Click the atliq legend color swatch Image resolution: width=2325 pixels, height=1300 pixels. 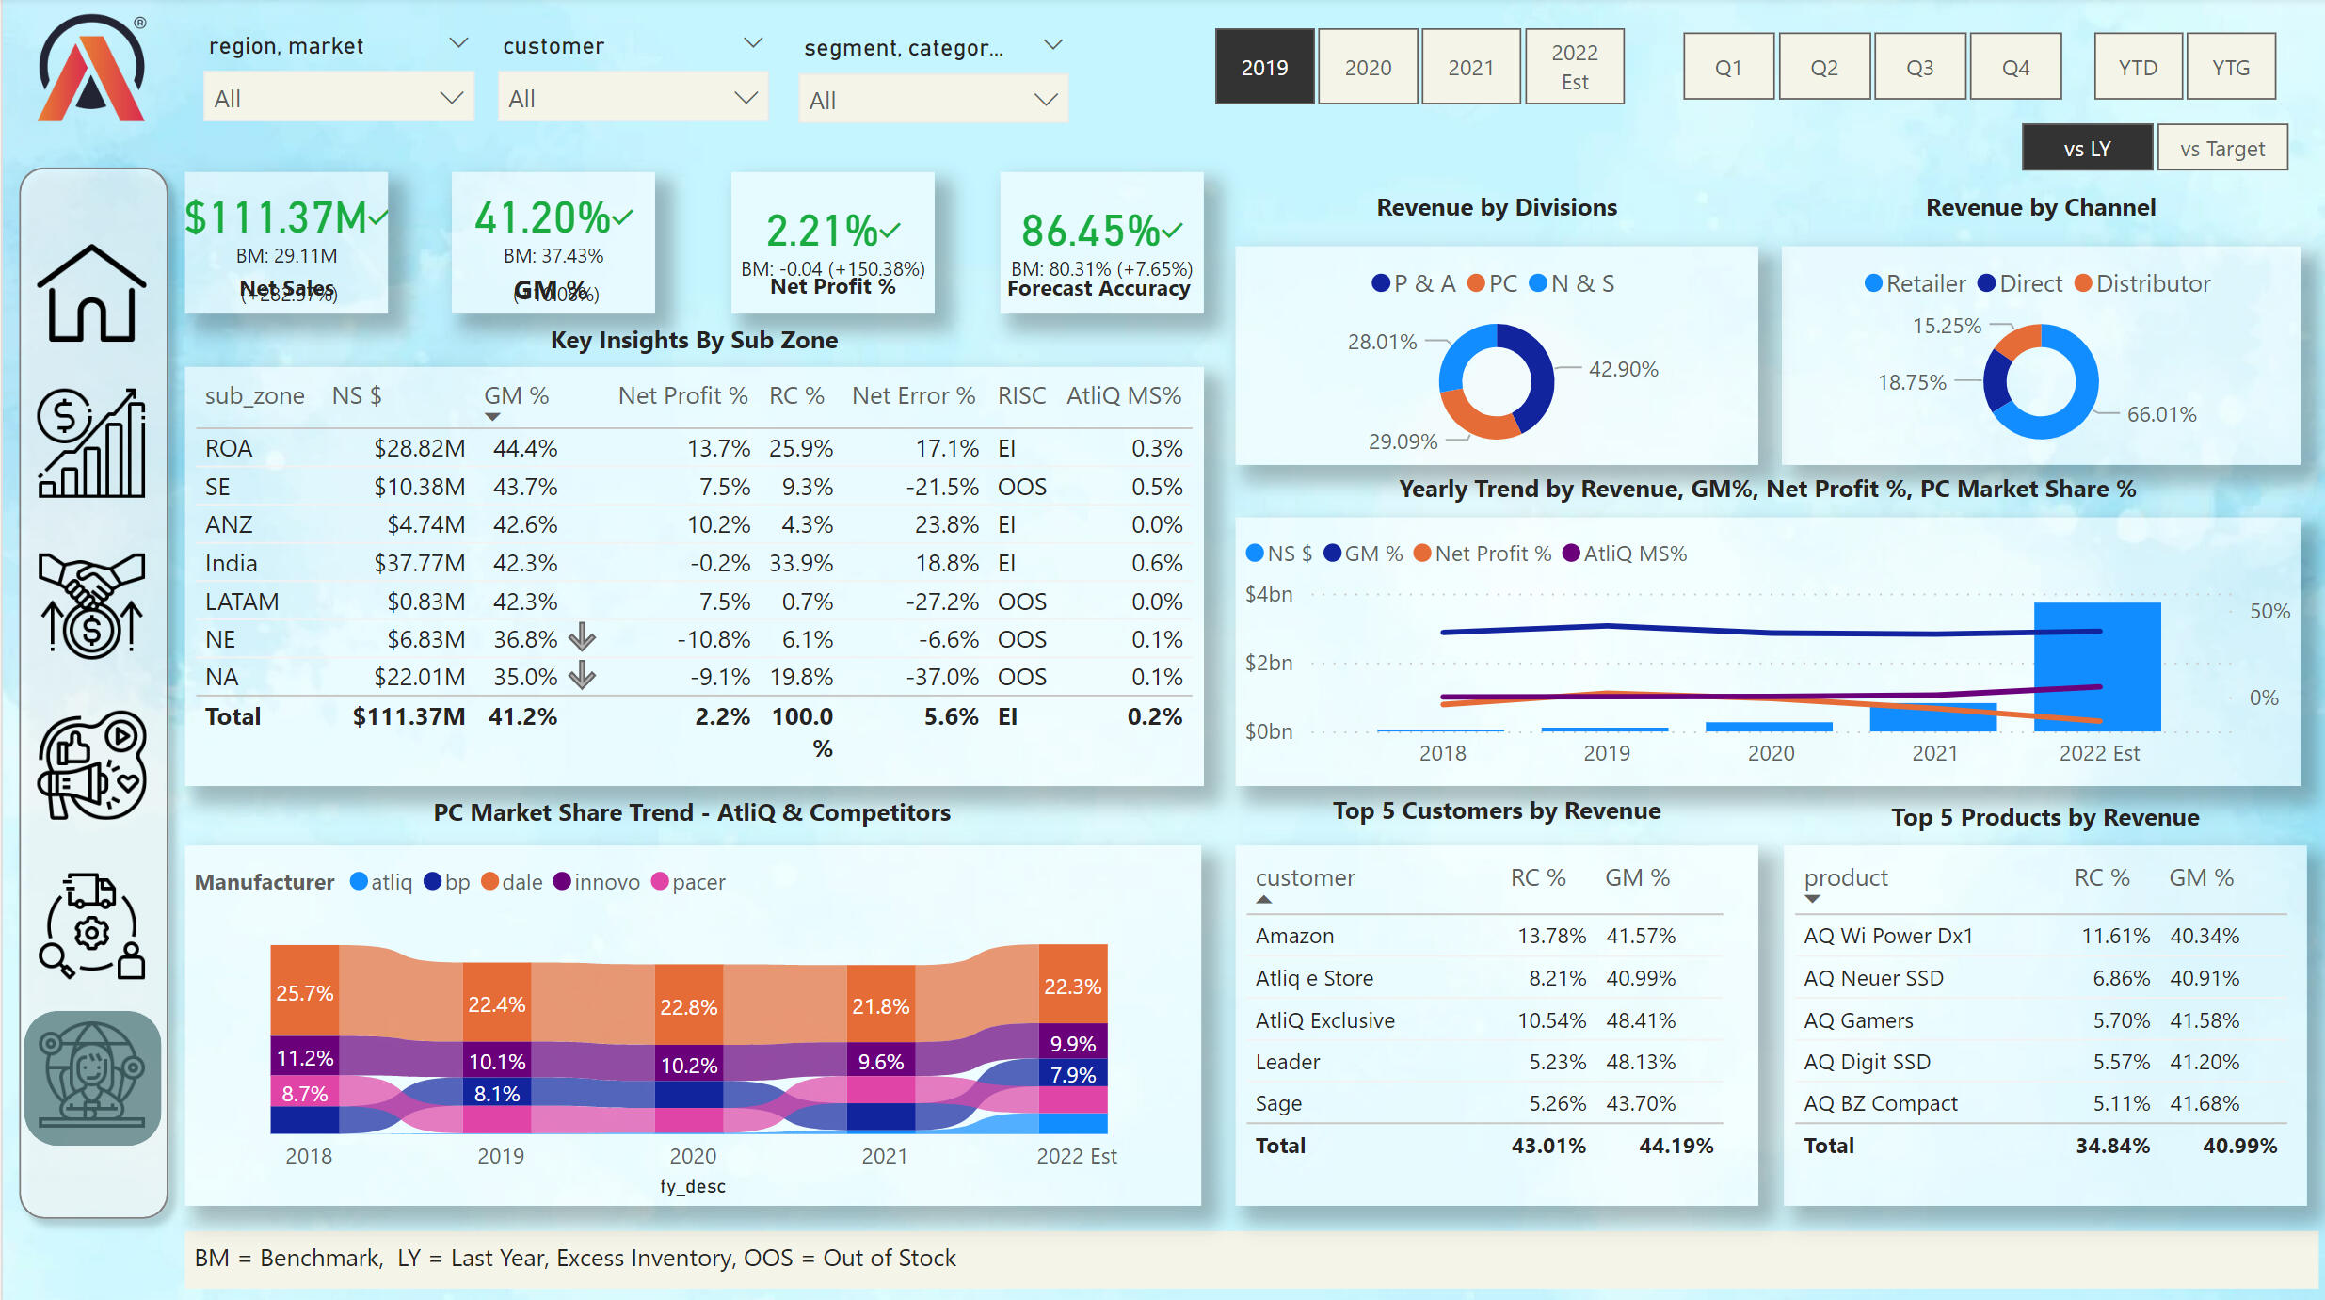point(359,882)
